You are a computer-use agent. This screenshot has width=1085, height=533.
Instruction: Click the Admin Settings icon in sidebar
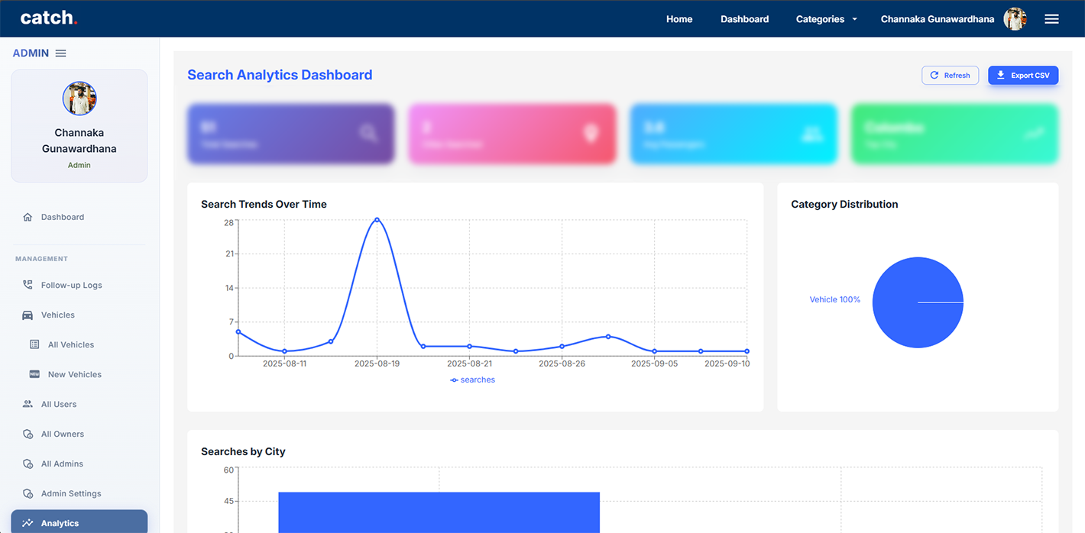click(28, 493)
